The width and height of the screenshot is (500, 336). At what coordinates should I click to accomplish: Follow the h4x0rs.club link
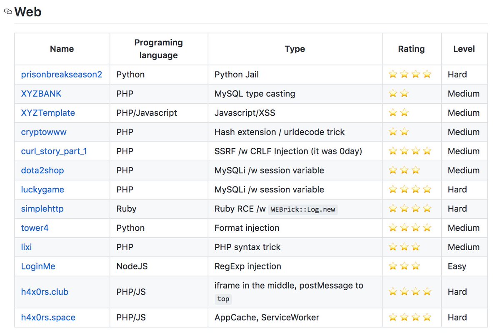[x=45, y=292]
